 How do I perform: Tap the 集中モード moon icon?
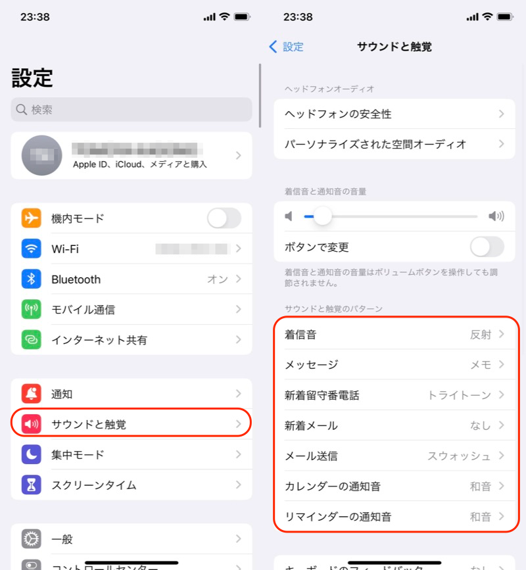(x=32, y=454)
